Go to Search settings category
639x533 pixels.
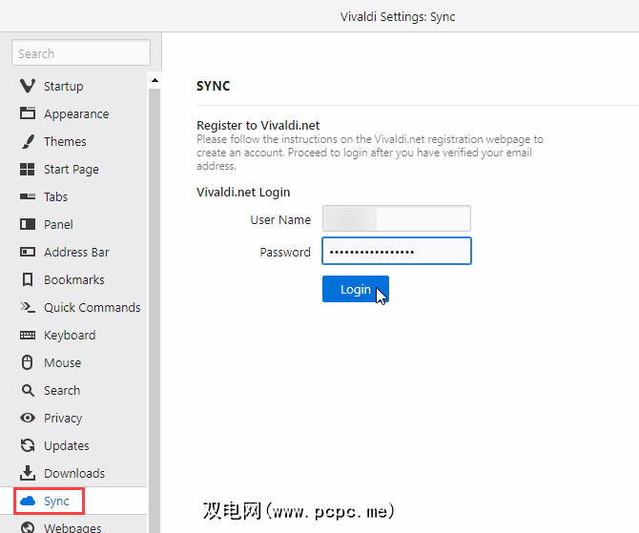point(73,390)
